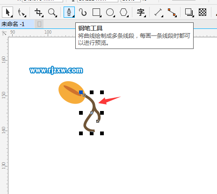The image size is (217, 194).
Task: Select the Shape edit tool
Action: (x=22, y=12)
